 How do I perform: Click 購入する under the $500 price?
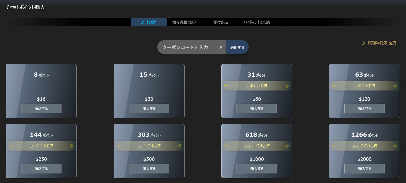(149, 169)
